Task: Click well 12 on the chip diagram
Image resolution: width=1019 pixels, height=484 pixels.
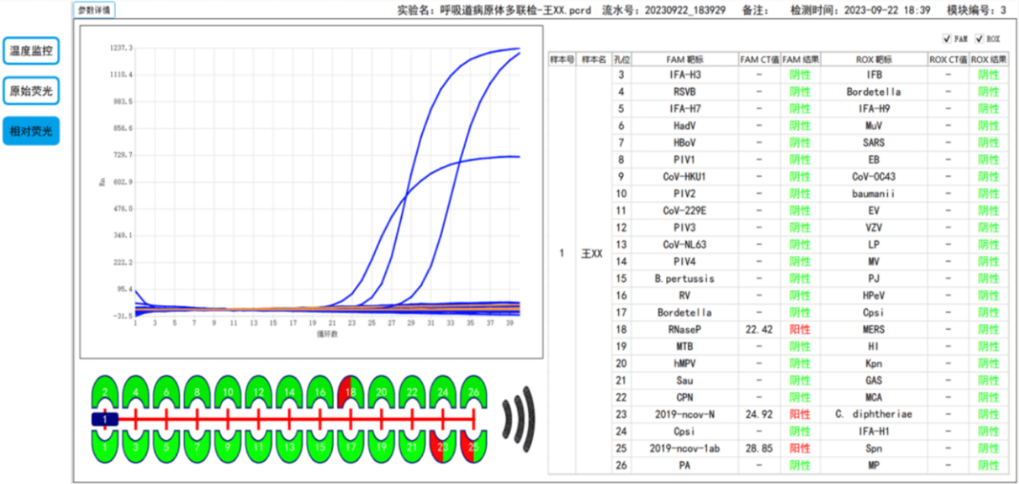Action: [258, 392]
